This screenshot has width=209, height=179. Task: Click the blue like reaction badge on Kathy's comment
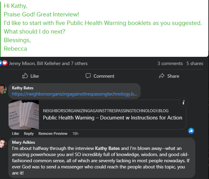[x=191, y=131]
